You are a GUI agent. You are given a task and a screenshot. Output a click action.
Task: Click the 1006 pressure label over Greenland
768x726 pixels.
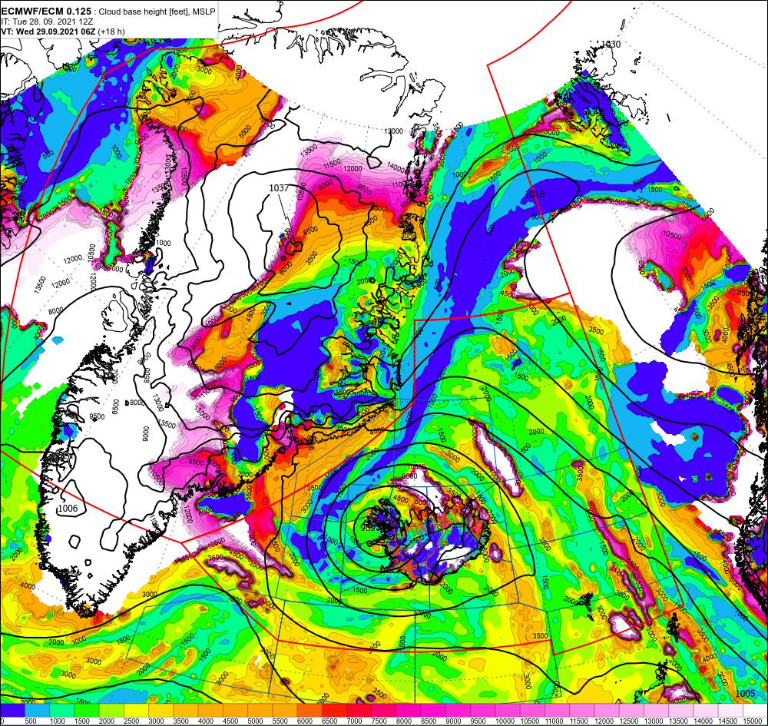coord(68,509)
